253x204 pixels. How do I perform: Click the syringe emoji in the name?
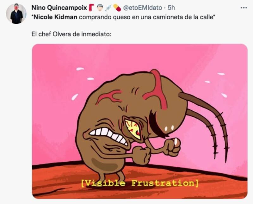[108, 8]
